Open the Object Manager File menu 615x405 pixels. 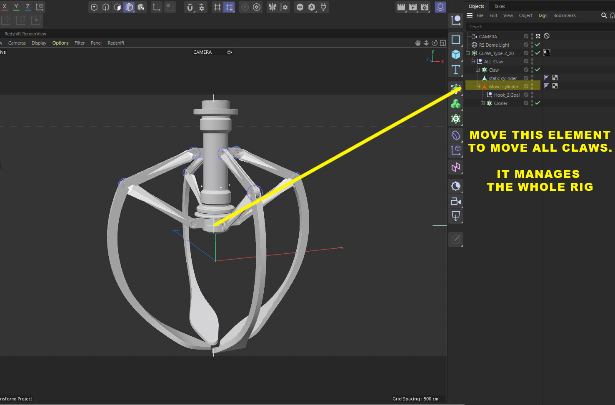480,15
